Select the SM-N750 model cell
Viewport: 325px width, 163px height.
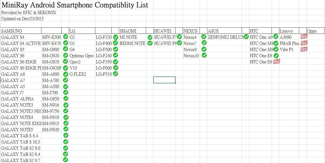[x=51, y=111]
